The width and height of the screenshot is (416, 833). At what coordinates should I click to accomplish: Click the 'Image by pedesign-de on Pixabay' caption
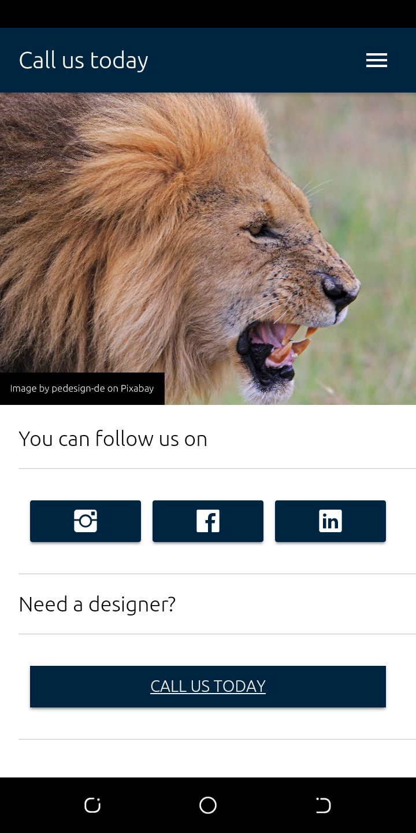coord(82,388)
